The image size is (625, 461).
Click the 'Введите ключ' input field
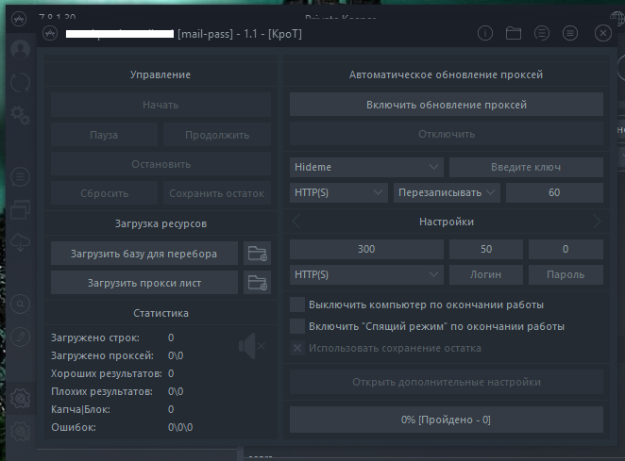coord(526,167)
